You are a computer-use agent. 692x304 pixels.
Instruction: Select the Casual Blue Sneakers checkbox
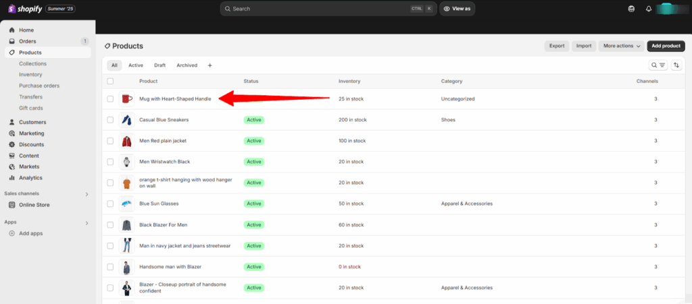(110, 120)
